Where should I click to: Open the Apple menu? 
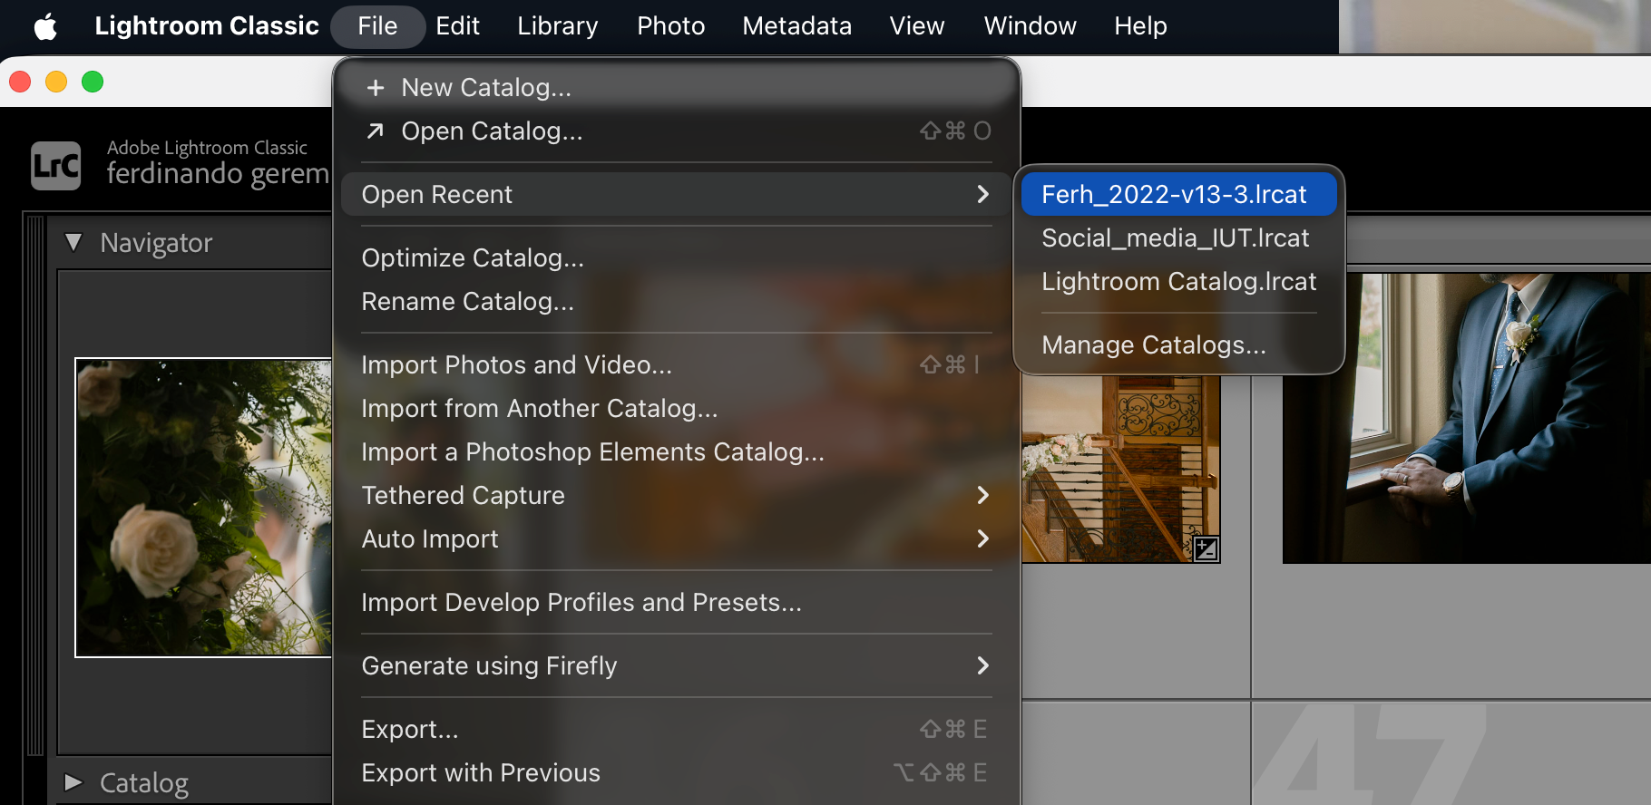[x=45, y=26]
